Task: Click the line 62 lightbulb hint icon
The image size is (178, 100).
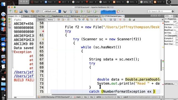Action: coord(43,39)
